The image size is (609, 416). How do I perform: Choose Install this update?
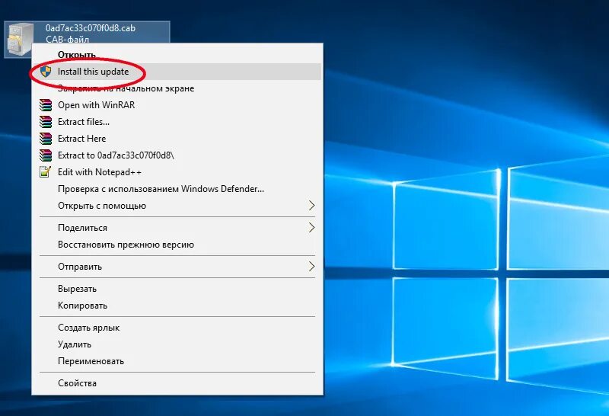click(x=177, y=72)
